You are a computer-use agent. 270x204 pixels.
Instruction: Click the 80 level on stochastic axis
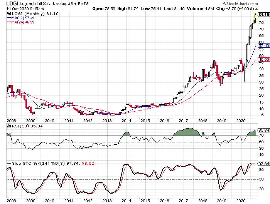point(261,170)
